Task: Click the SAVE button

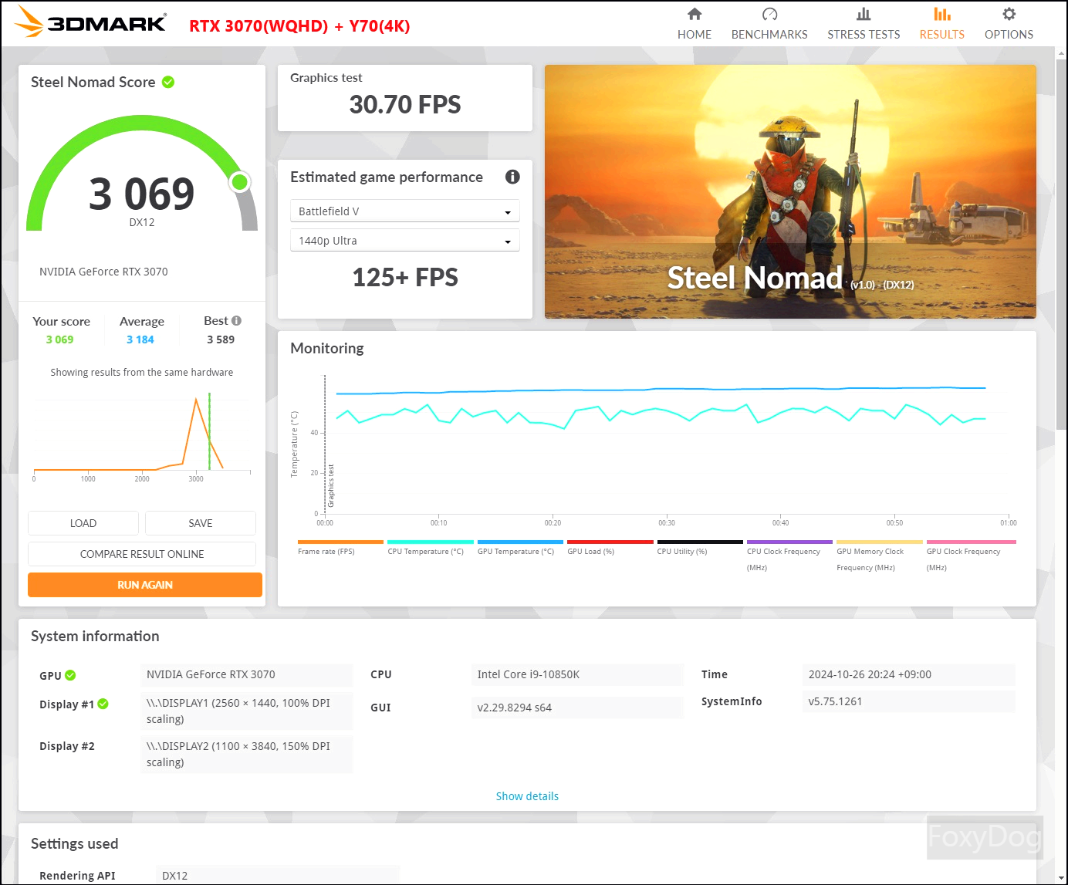Action: pyautogui.click(x=201, y=523)
